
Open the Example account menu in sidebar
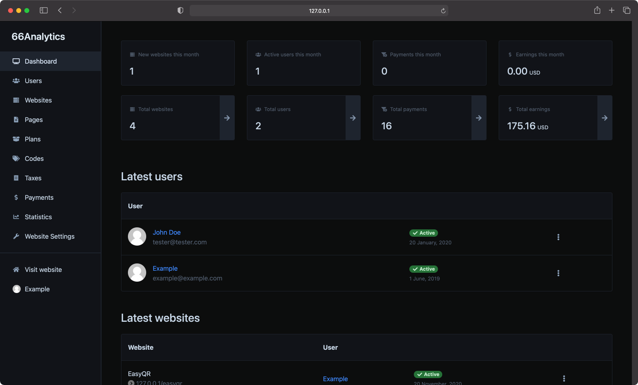[50, 289]
